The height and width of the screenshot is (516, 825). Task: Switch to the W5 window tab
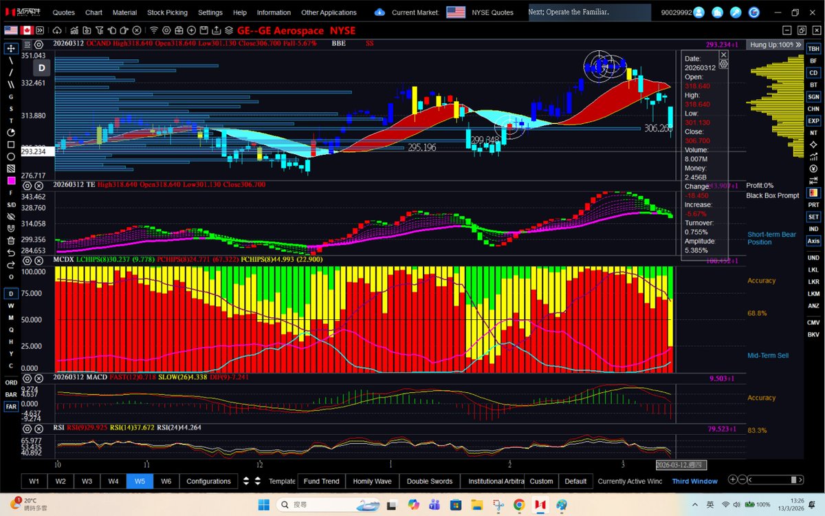tap(140, 481)
